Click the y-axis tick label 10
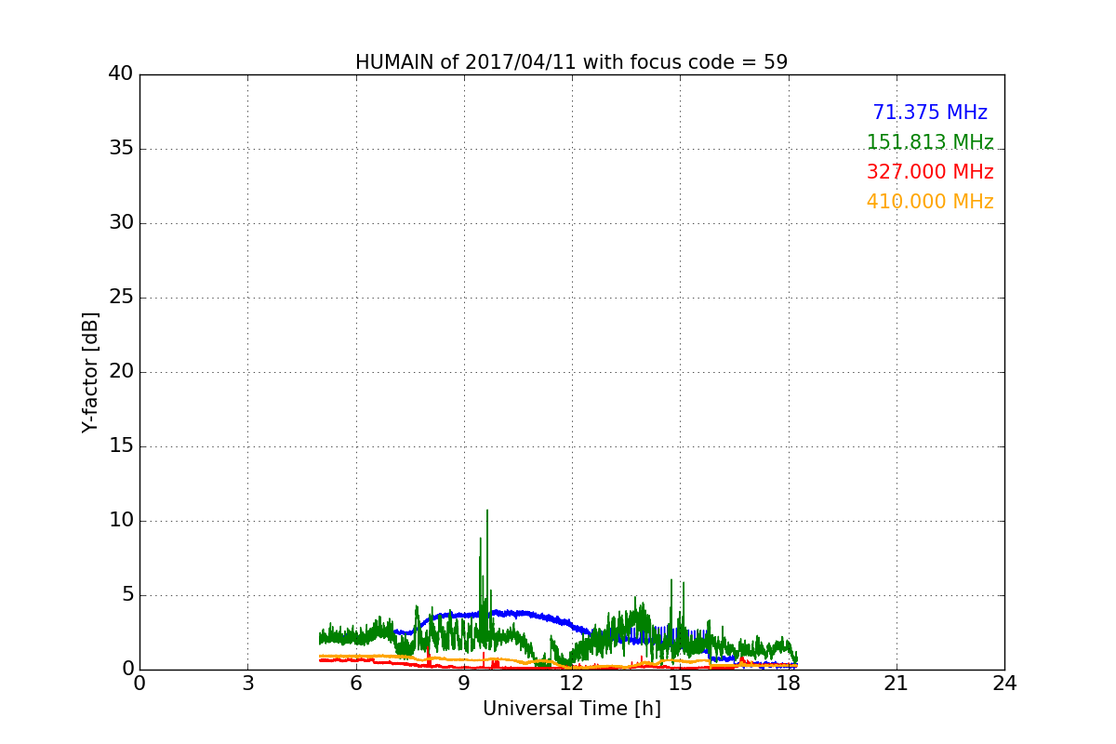Image resolution: width=1116 pixels, height=744 pixels. pyautogui.click(x=121, y=521)
